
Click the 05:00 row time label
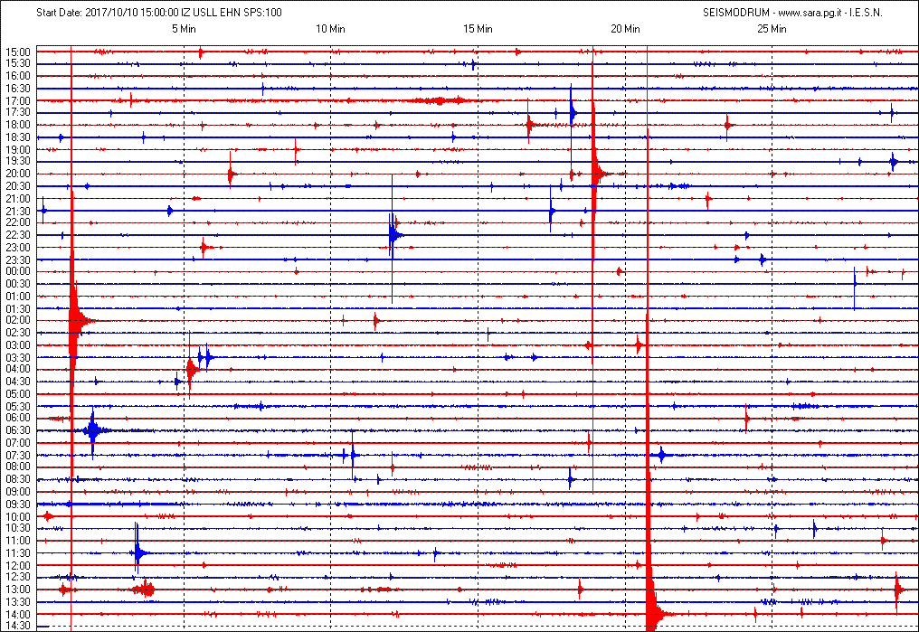[18, 394]
